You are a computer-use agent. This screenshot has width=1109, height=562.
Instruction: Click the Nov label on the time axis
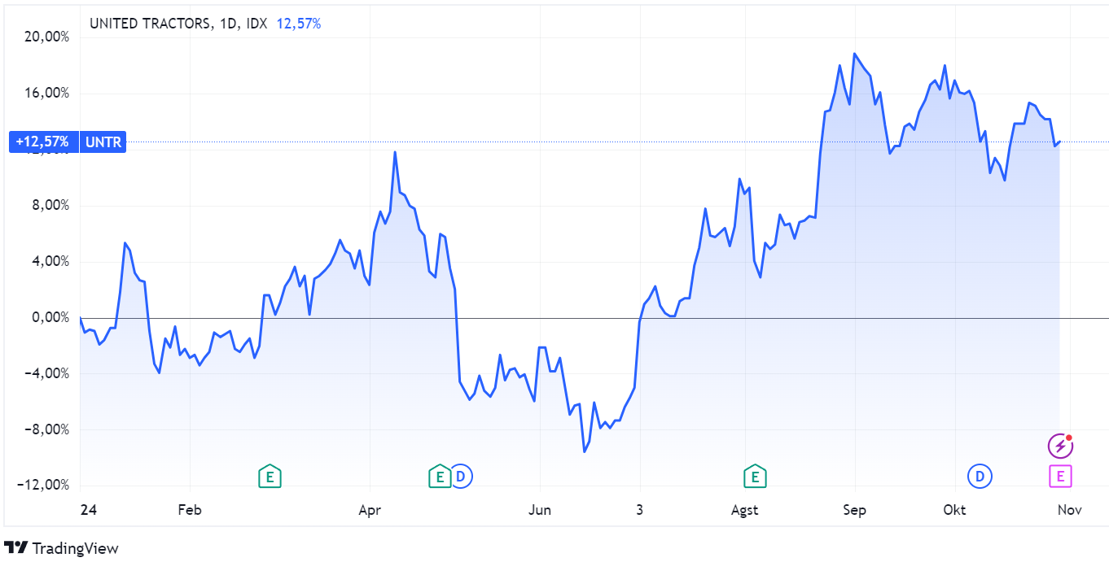[x=1069, y=511]
